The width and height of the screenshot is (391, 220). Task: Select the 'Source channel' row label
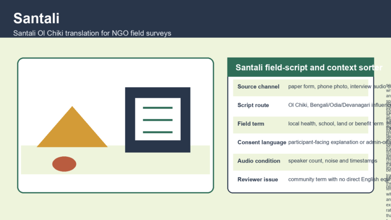click(258, 87)
